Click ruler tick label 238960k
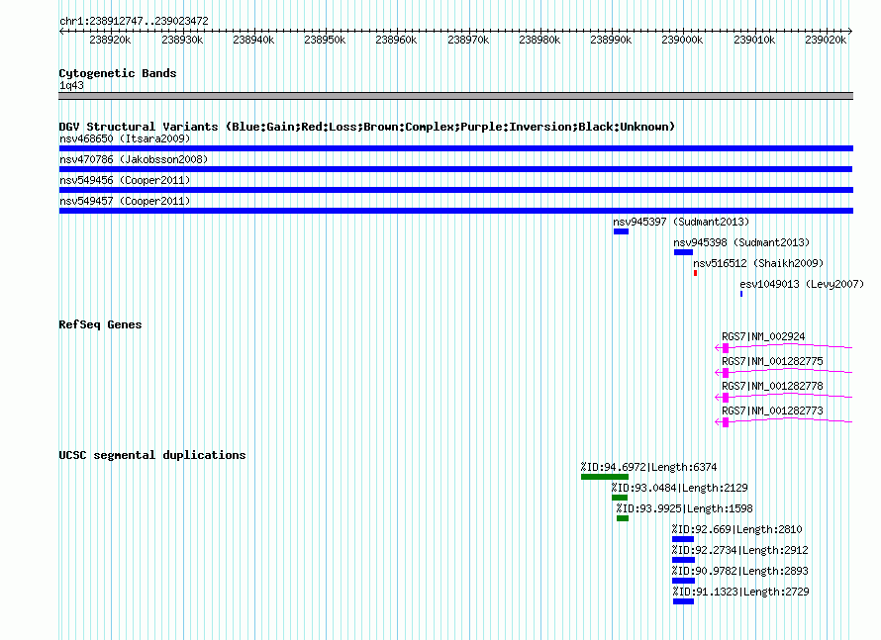 (396, 40)
